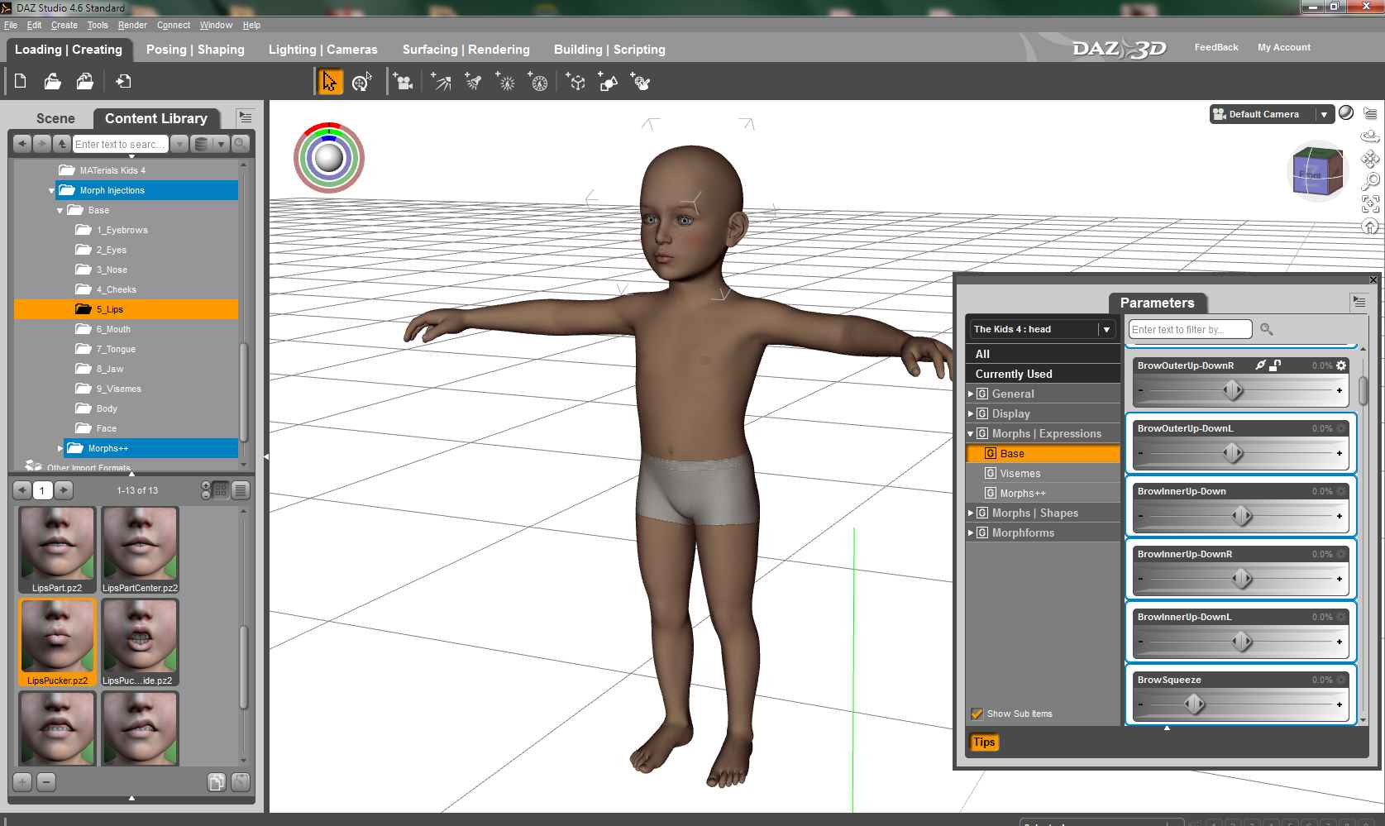Collapse the Morph Injections folder

(x=51, y=191)
